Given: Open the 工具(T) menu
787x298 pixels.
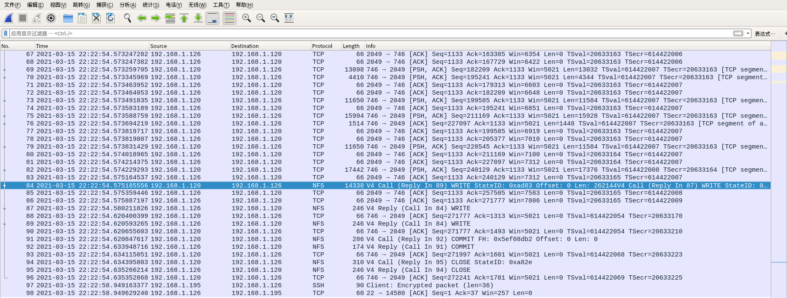Looking at the screenshot, I should pyautogui.click(x=221, y=5).
